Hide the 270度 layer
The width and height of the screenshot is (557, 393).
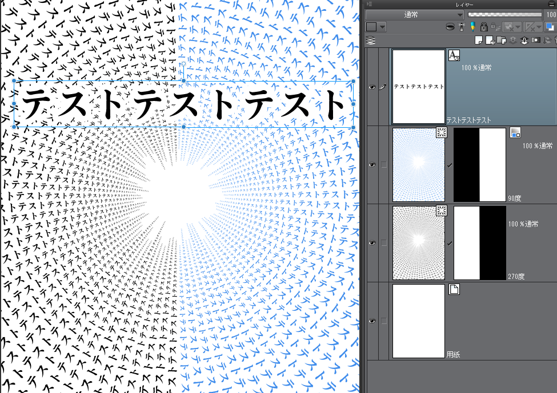click(372, 242)
